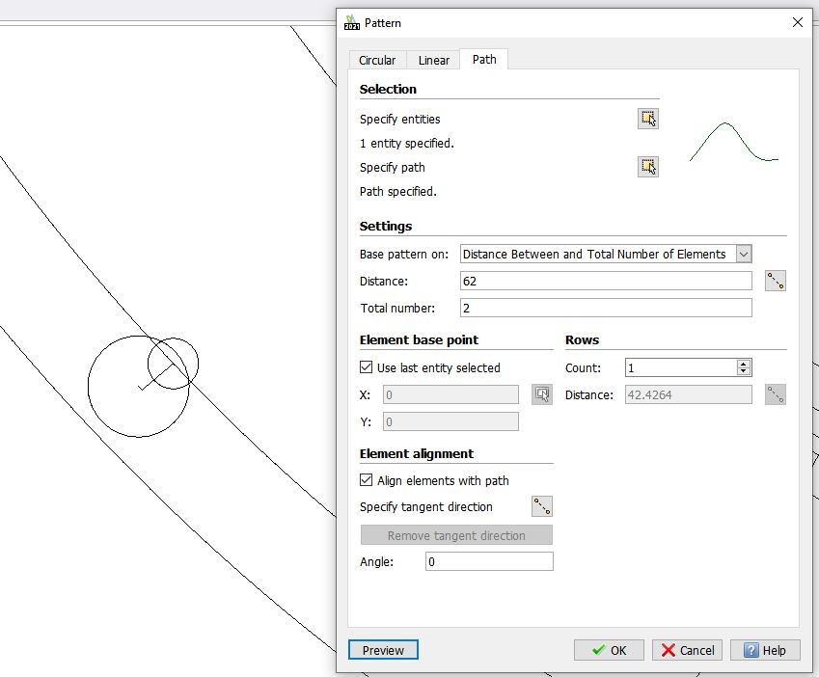The width and height of the screenshot is (819, 677).
Task: Click the Angle input field
Action: [x=489, y=561]
